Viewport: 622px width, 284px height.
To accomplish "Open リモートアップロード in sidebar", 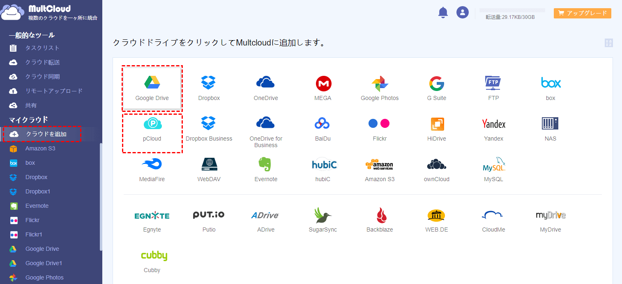I will pyautogui.click(x=54, y=91).
